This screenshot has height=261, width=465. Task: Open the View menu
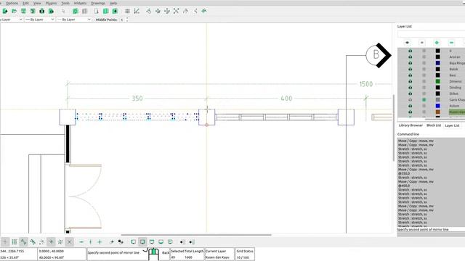(x=37, y=3)
